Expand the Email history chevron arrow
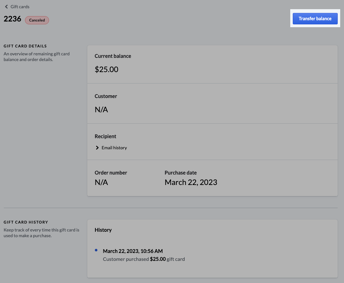The width and height of the screenshot is (344, 283). point(97,148)
